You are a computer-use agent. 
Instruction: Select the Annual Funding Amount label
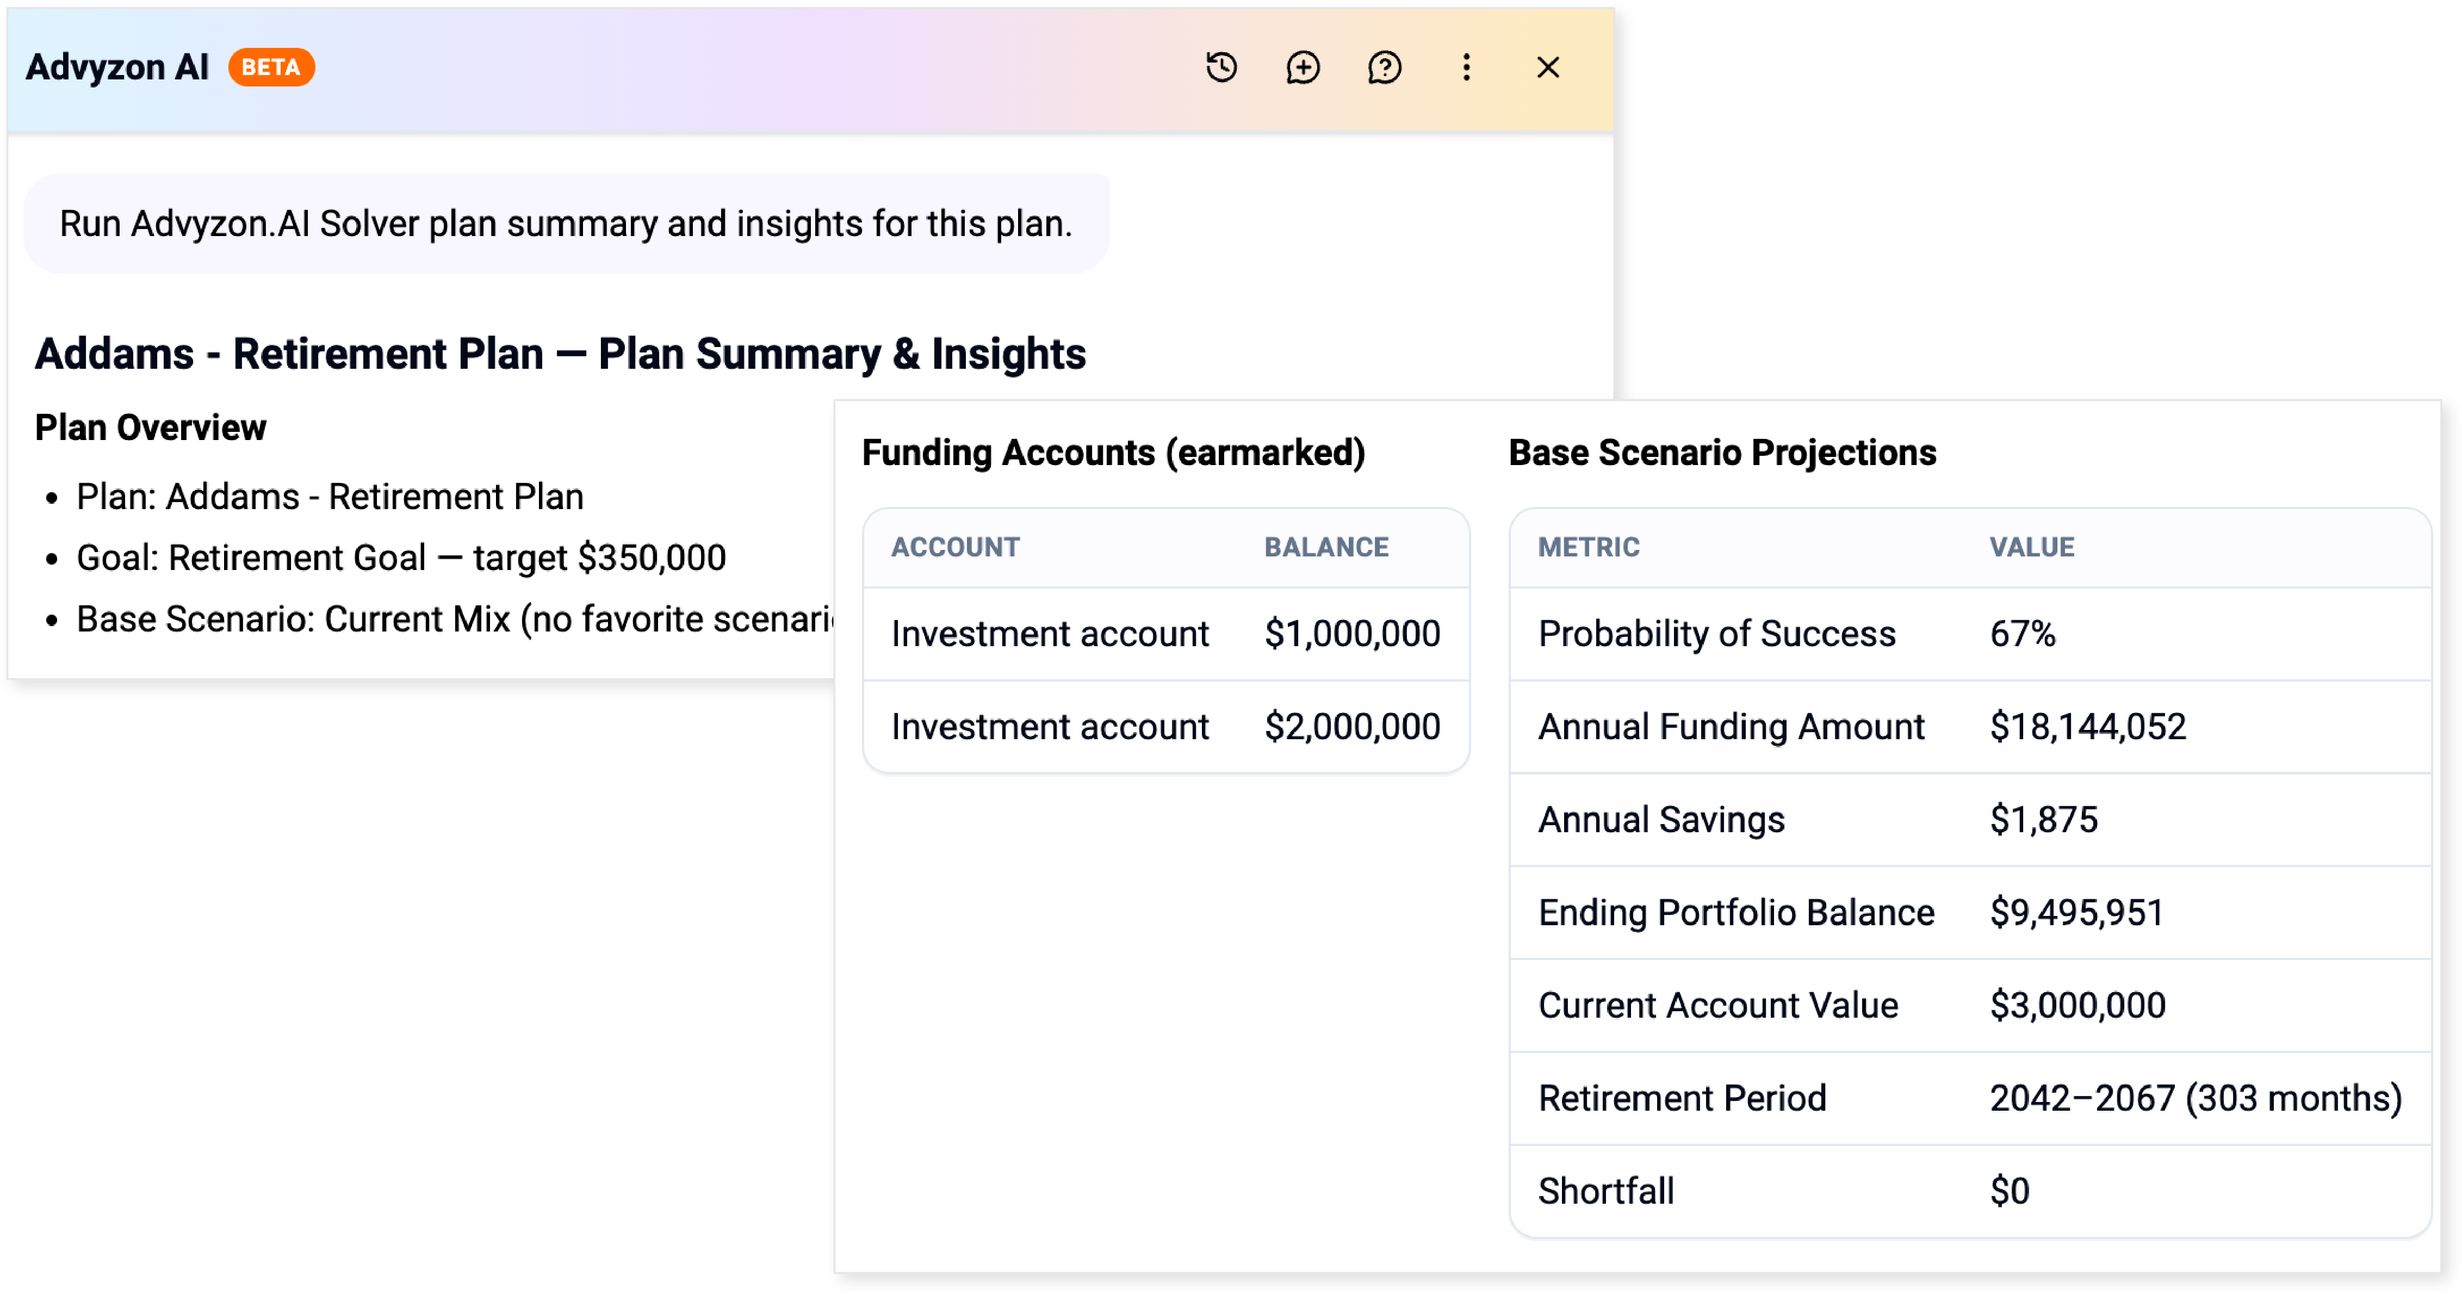[1731, 726]
